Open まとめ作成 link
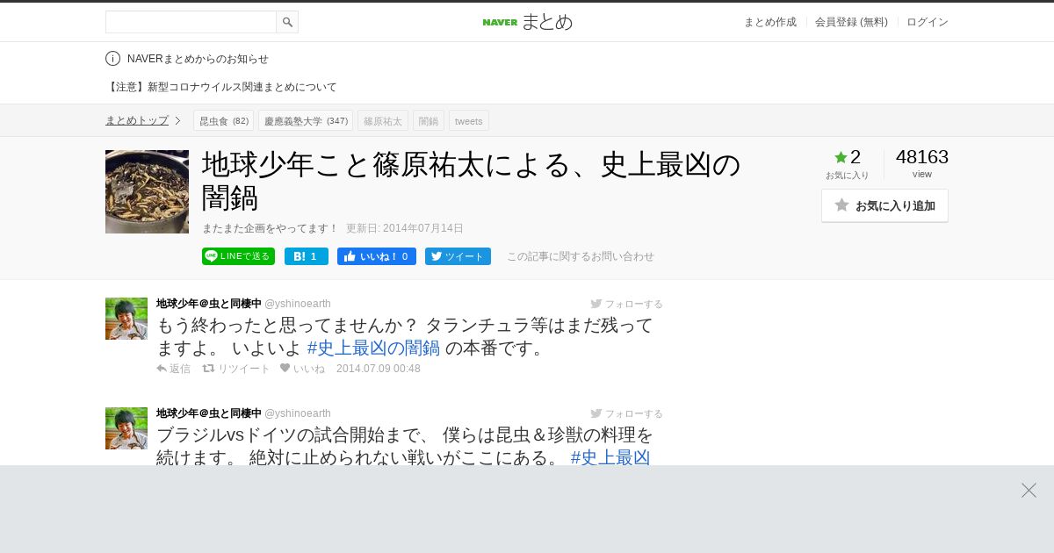 tap(770, 22)
